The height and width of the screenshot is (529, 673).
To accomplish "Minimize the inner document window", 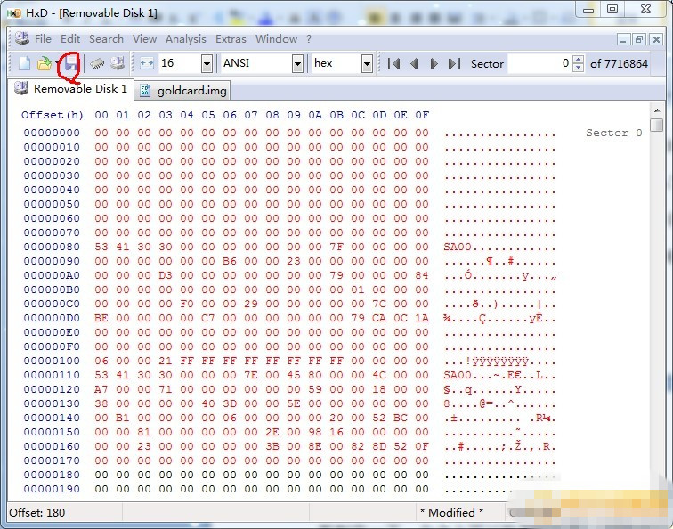I will 623,39.
